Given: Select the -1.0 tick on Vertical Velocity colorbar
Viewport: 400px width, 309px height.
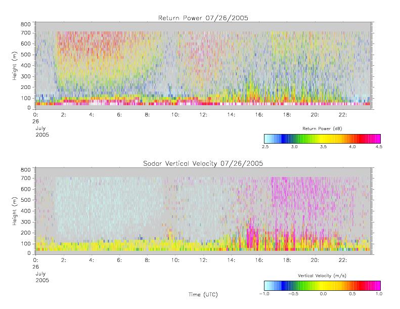Looking at the screenshot, I should pos(264,294).
